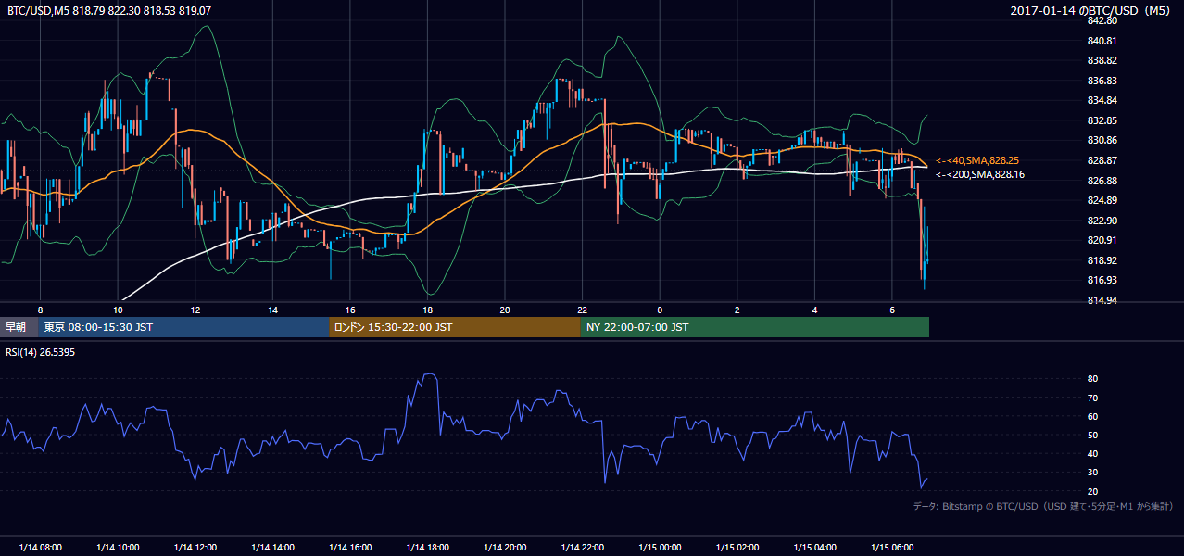
Task: Click the 1/14 12:00 time label
Action: click(195, 547)
